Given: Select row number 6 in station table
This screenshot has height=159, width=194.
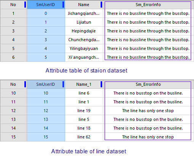Looking at the screenshot, I should pyautogui.click(x=13, y=57).
